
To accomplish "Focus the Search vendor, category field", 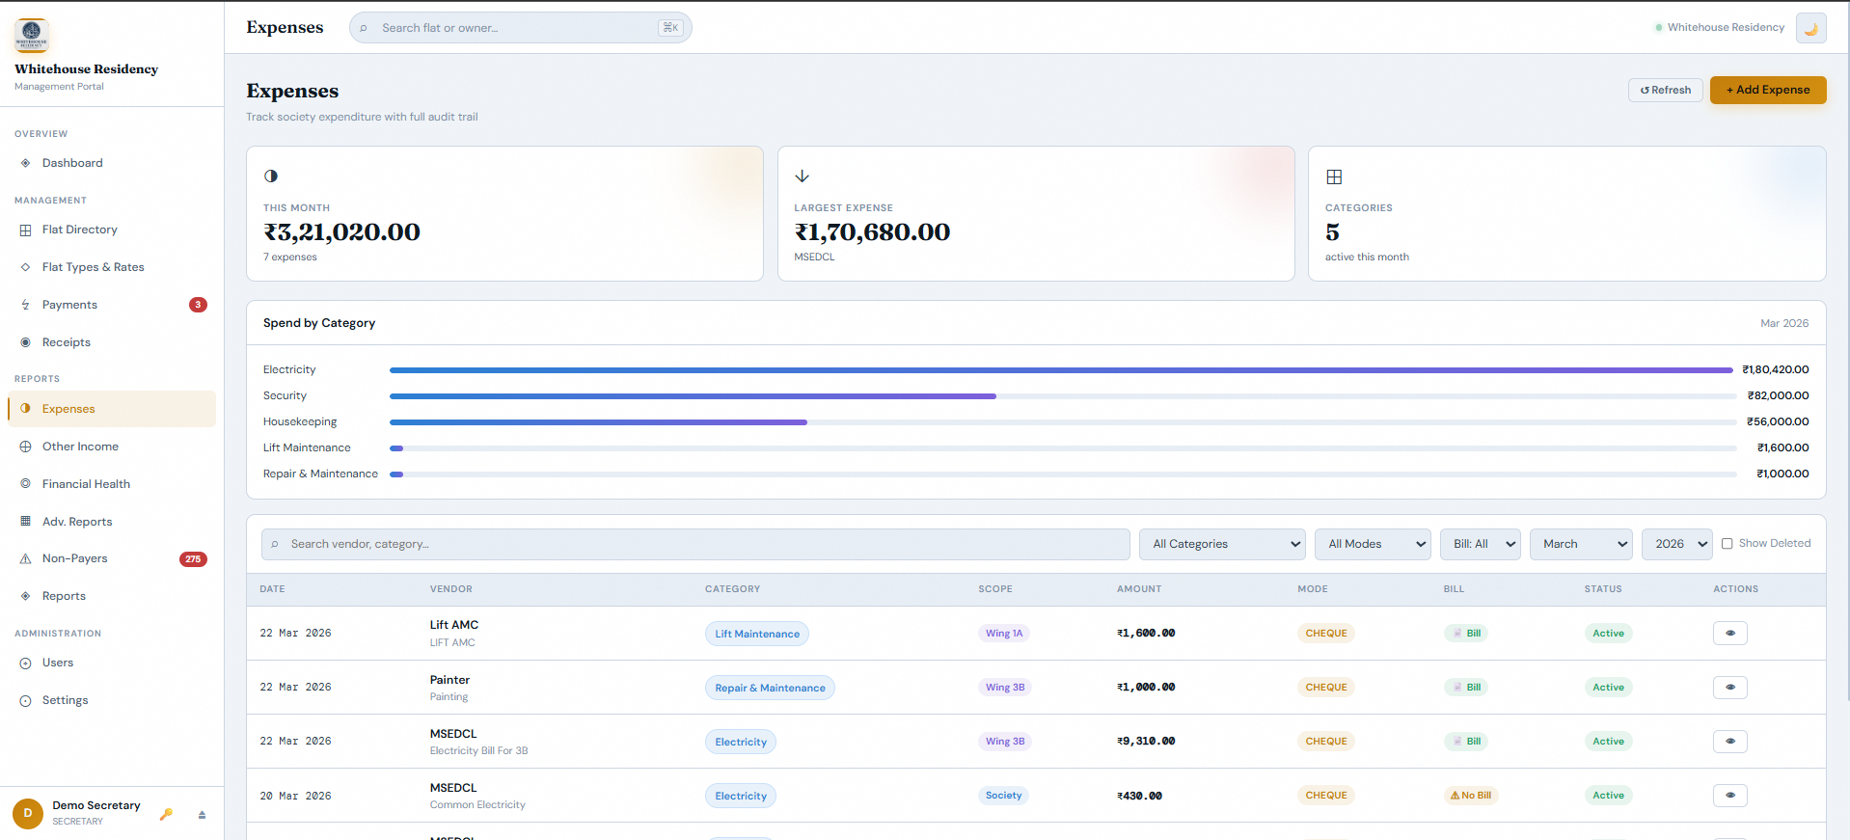I will click(x=695, y=544).
